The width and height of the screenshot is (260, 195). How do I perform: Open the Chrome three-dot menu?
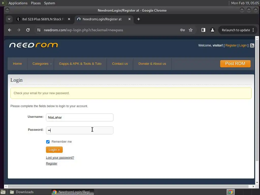(253, 30)
